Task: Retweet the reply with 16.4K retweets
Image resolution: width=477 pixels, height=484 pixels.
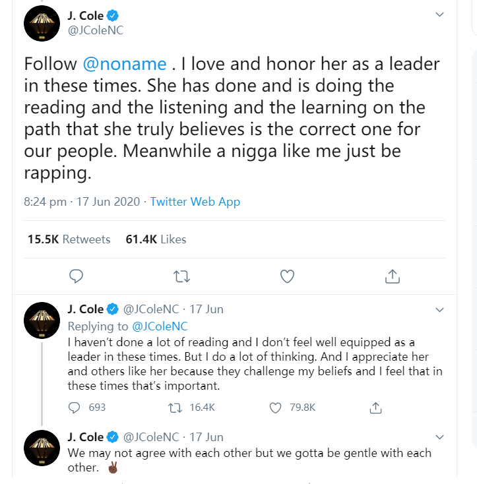Action: 175,408
